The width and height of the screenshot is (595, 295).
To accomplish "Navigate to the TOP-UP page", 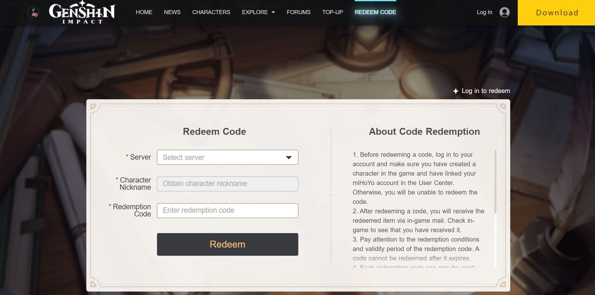I will coord(333,12).
